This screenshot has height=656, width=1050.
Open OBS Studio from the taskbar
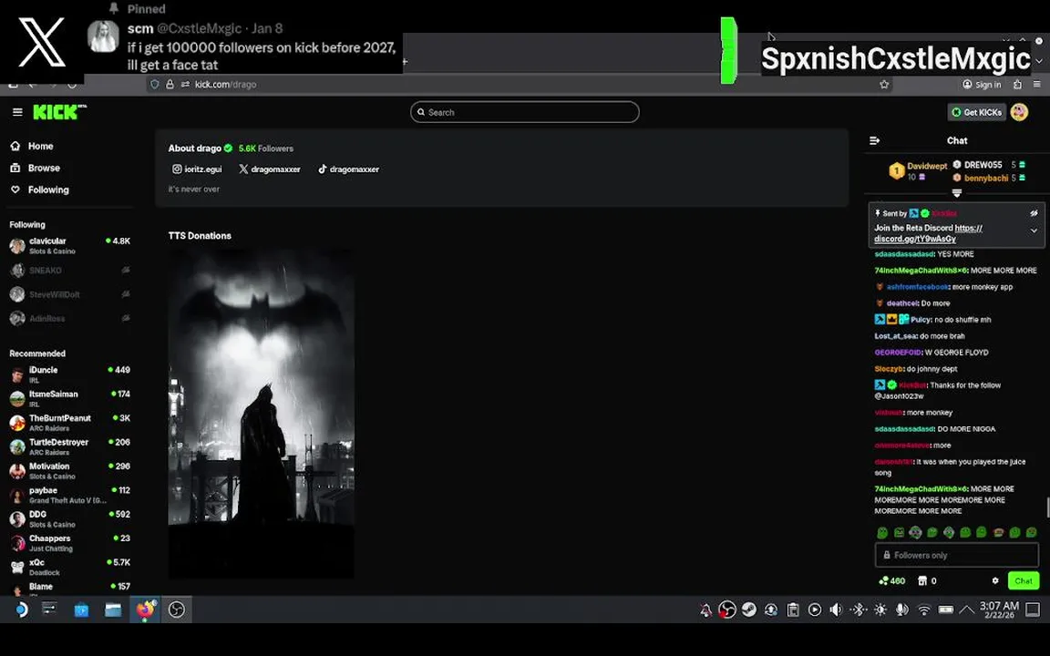[176, 610]
